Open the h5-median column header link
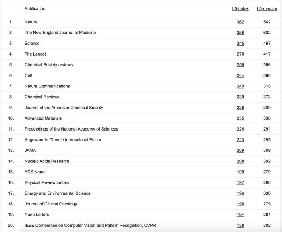Viewport: 282px width, 232px height. click(267, 8)
